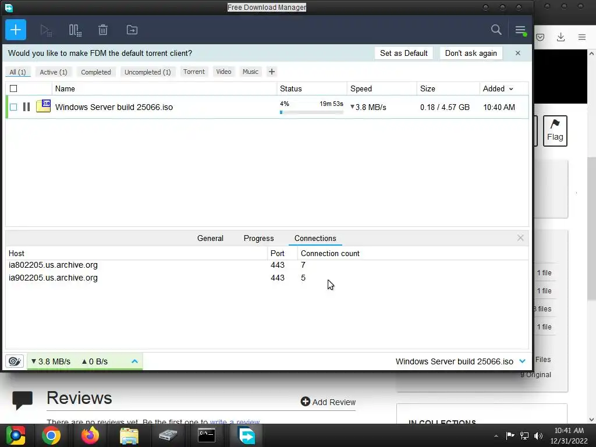
Task: Select the Active (1) filter tab
Action: click(54, 72)
